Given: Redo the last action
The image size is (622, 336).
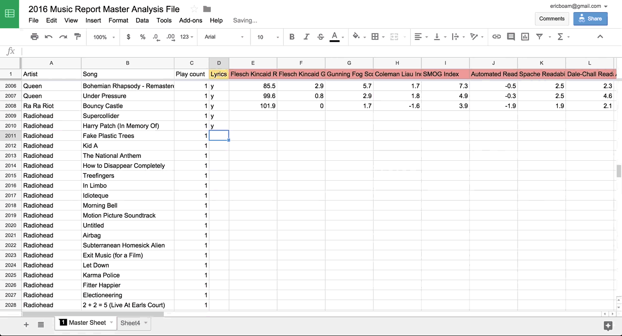Looking at the screenshot, I should coord(63,37).
